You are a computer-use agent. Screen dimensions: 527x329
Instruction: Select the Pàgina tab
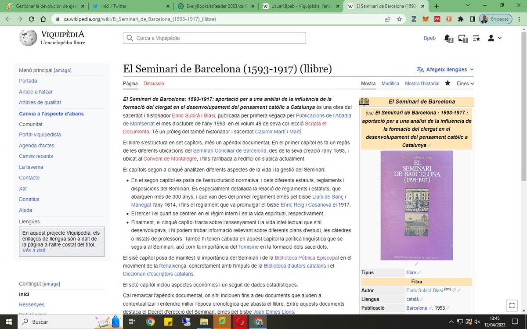(x=130, y=83)
